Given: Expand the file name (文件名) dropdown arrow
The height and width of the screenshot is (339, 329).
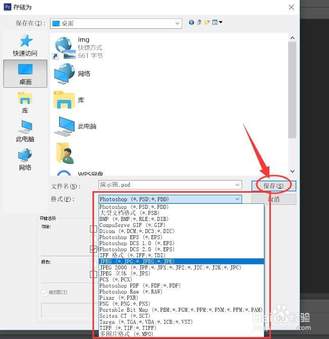Looking at the screenshot, I should coord(238,185).
